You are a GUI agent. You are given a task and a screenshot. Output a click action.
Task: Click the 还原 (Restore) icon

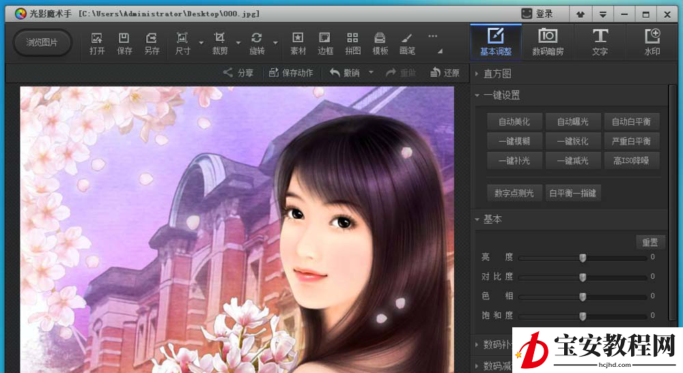click(435, 72)
